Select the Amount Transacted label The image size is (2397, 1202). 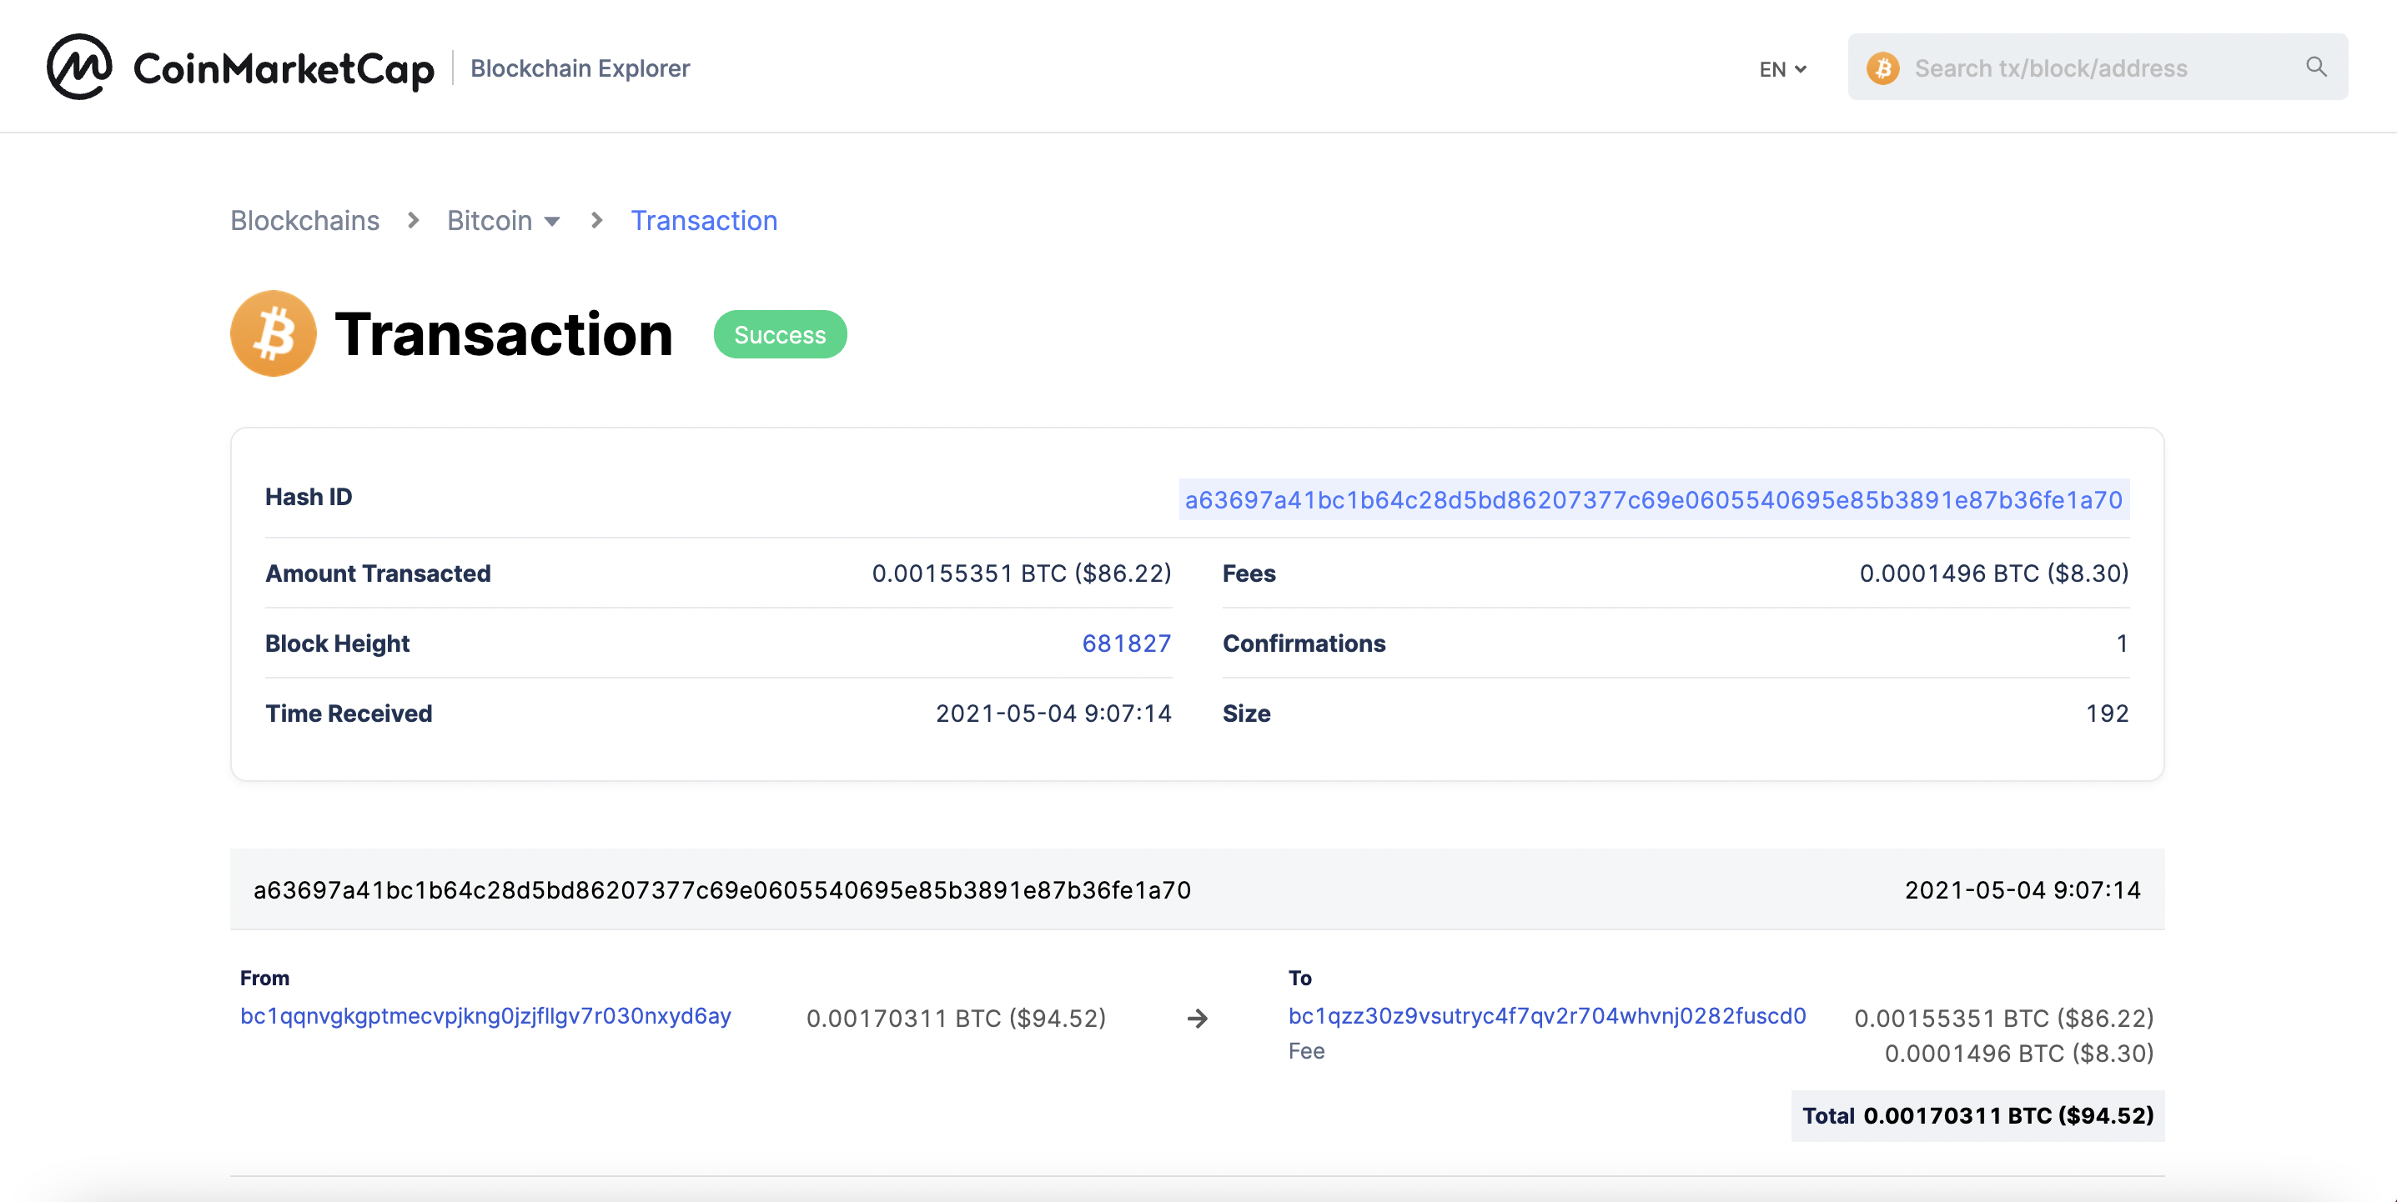(x=378, y=573)
